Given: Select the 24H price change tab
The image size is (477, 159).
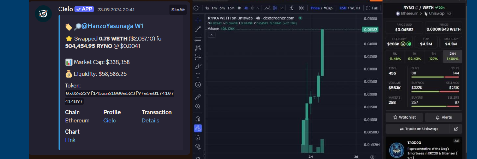Looking at the screenshot, I should [x=453, y=56].
